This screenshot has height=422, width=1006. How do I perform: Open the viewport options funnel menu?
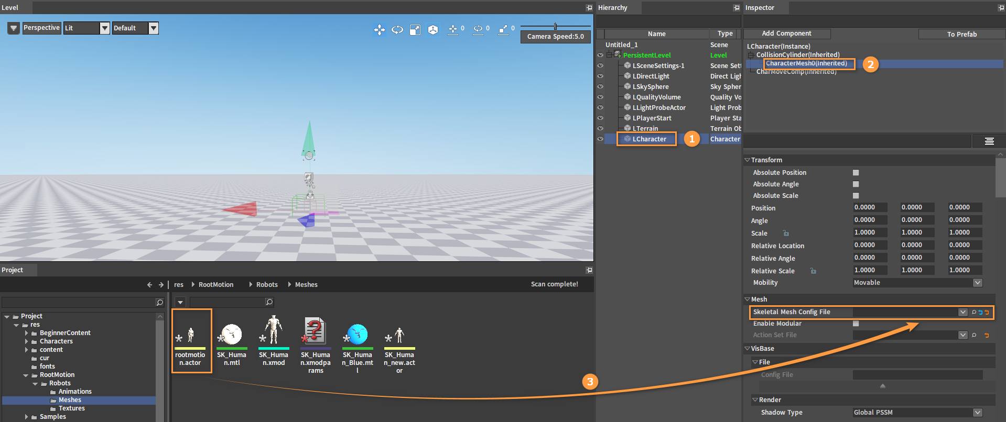14,28
